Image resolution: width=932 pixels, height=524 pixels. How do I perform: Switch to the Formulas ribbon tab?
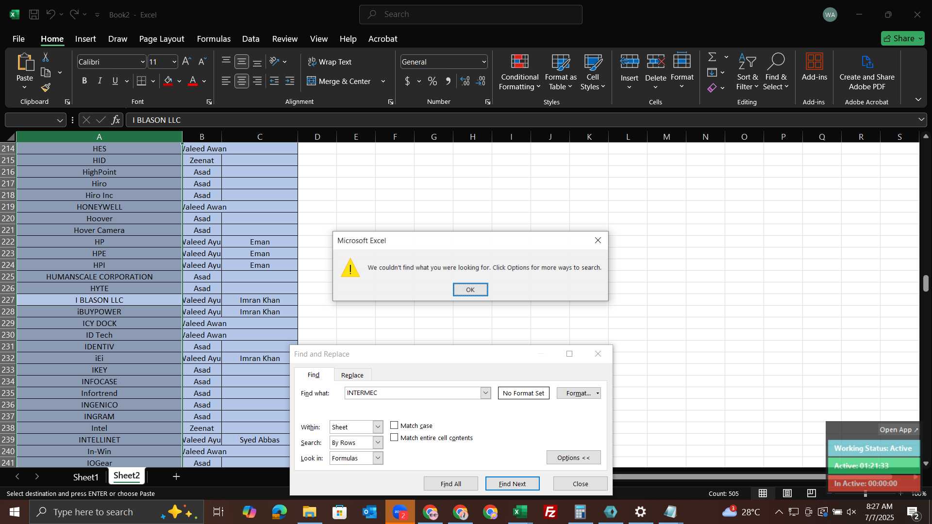[214, 39]
